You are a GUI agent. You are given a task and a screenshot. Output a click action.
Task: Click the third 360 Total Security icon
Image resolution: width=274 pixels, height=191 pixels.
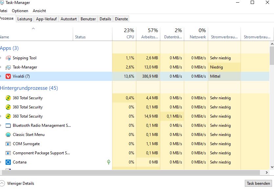pos(8,116)
